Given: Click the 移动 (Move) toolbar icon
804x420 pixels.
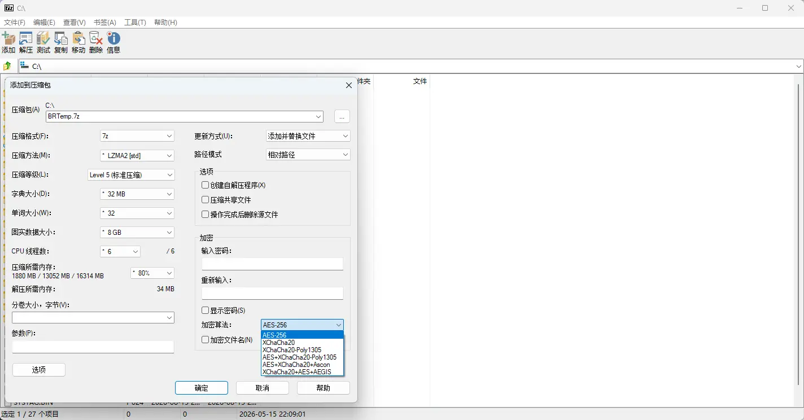Looking at the screenshot, I should (78, 42).
